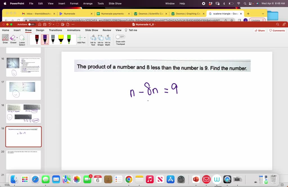
Task: Open Finder from the Dock
Action: point(14,179)
